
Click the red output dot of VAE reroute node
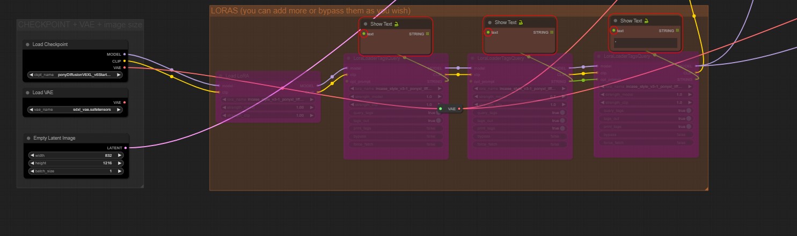click(459, 109)
